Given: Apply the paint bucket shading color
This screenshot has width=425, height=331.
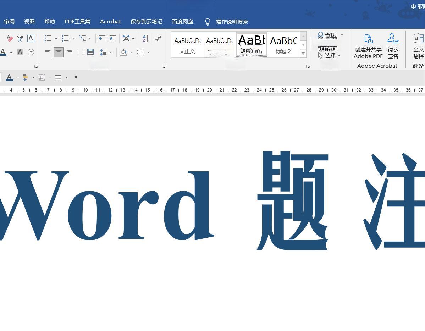Looking at the screenshot, I should coord(123,52).
